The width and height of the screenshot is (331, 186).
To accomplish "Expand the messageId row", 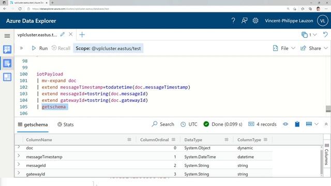I will [x=19, y=164].
